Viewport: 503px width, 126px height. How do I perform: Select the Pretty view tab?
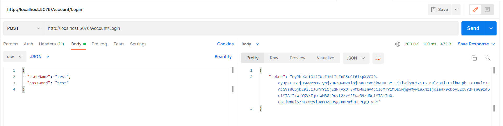(252, 58)
